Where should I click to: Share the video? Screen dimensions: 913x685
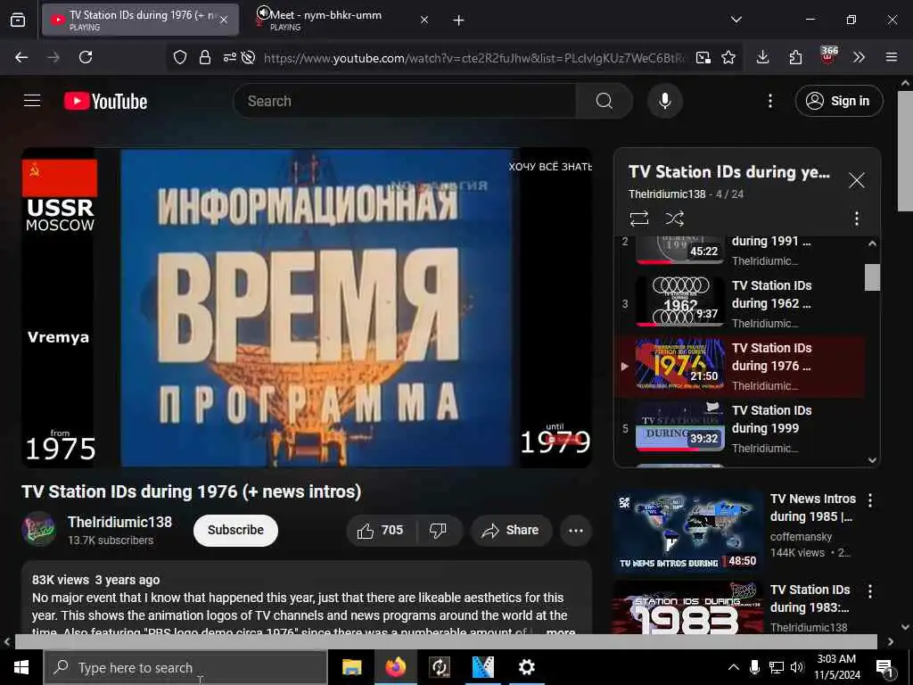[x=511, y=530]
